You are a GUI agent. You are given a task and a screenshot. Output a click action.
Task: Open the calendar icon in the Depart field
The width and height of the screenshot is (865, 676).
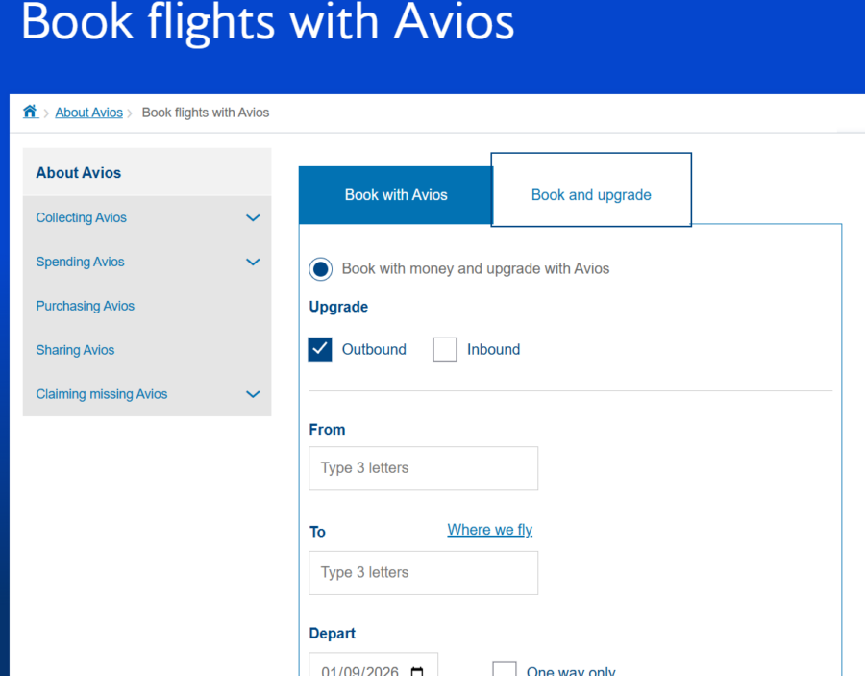[416, 671]
